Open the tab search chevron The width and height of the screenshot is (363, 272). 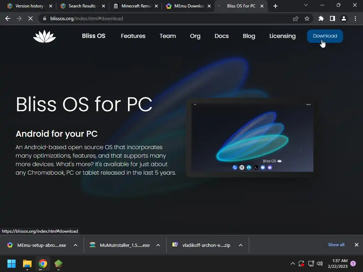point(306,5)
